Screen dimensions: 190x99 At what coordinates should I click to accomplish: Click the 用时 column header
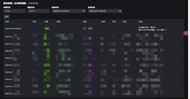[x=85, y=21]
